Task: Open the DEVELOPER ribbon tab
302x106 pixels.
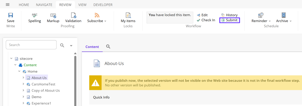Action: (x=103, y=5)
